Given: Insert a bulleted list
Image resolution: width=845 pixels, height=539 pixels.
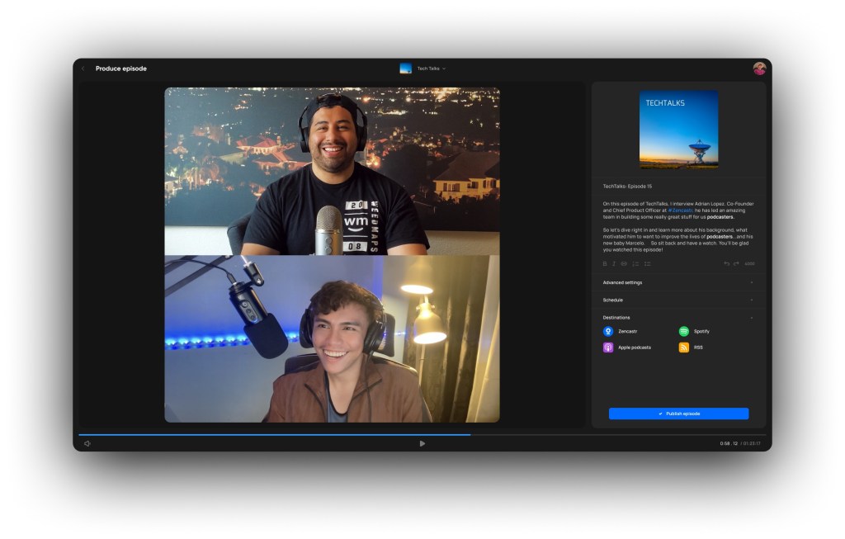Looking at the screenshot, I should click(x=647, y=264).
